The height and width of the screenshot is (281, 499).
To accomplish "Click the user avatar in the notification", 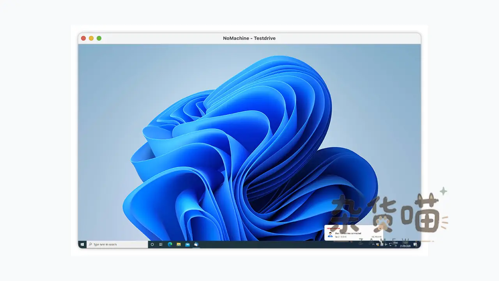I will pyautogui.click(x=330, y=235).
